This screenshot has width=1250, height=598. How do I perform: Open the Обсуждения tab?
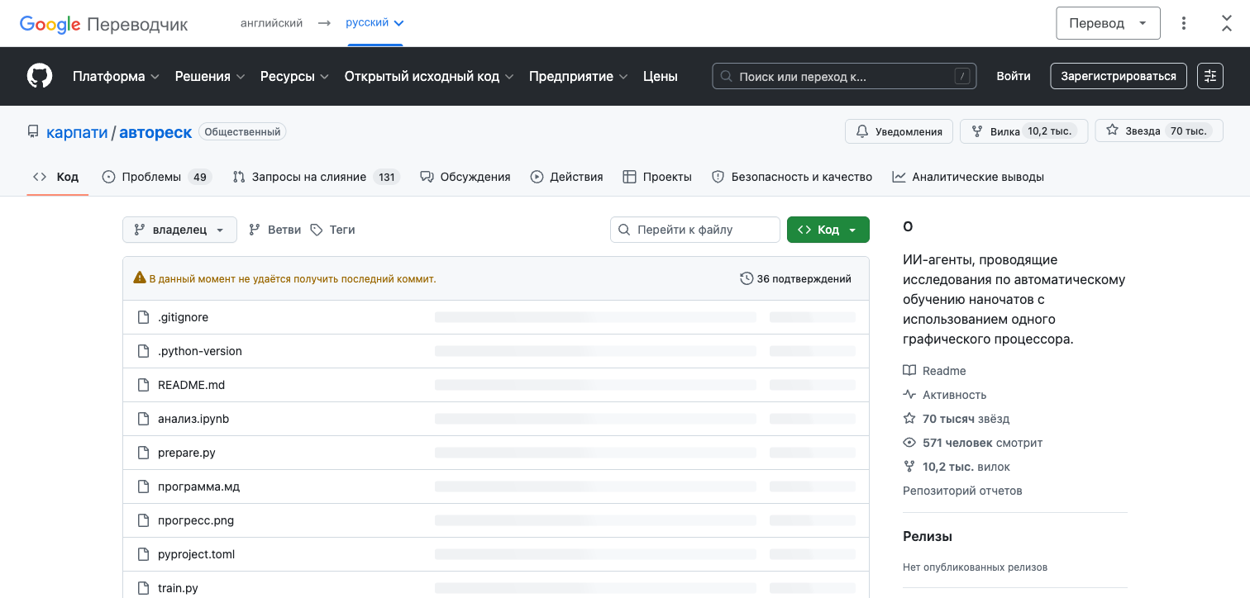pos(465,177)
